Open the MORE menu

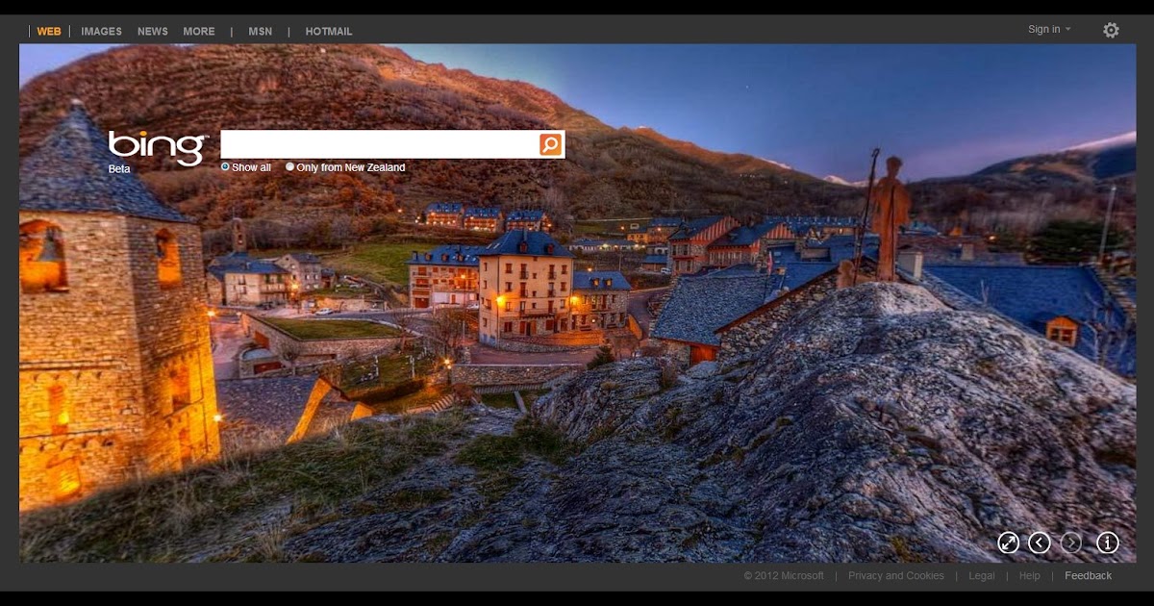pos(198,31)
